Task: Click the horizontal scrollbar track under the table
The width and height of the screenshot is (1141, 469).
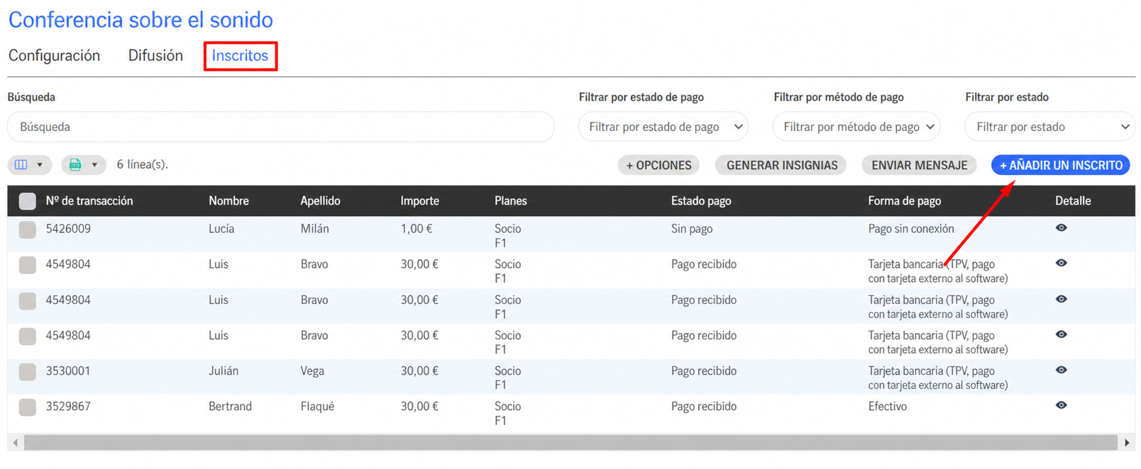Action: click(570, 443)
